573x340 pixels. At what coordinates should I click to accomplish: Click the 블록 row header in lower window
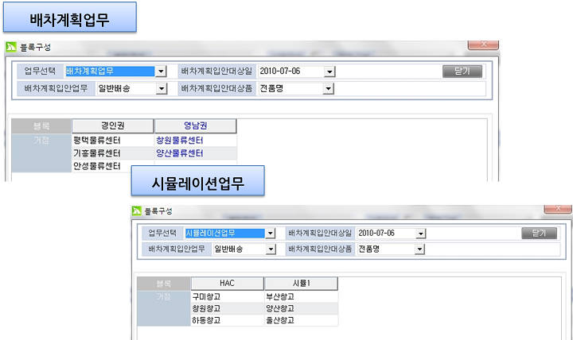[x=164, y=284]
